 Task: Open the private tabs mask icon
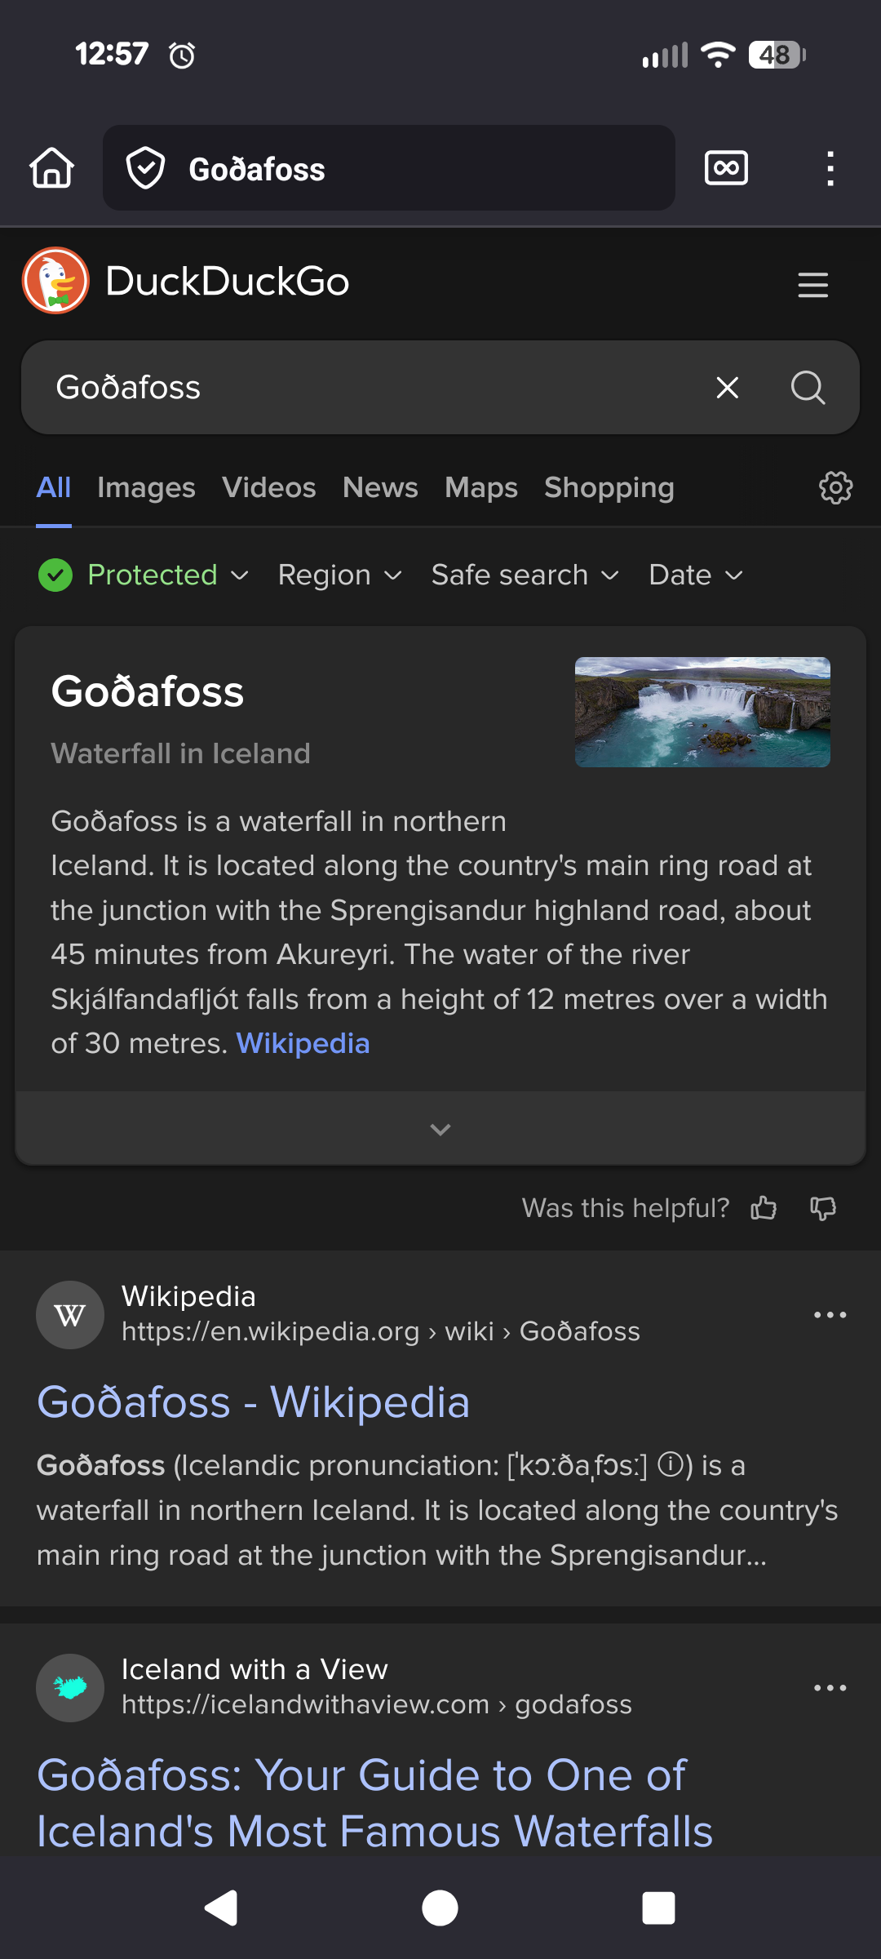[x=726, y=168]
